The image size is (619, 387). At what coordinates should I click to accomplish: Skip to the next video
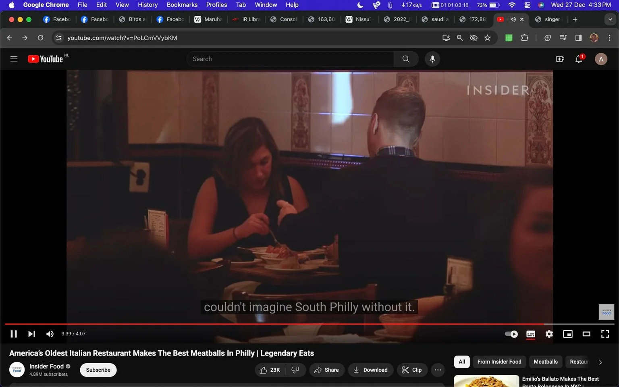pyautogui.click(x=31, y=334)
